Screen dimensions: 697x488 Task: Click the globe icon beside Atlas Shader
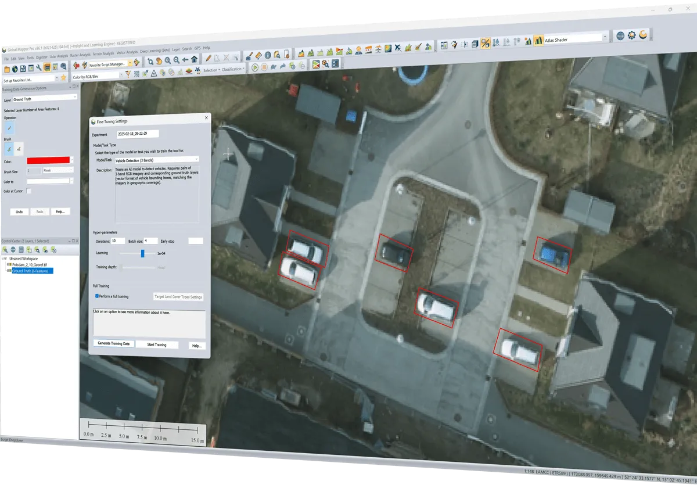pos(620,35)
